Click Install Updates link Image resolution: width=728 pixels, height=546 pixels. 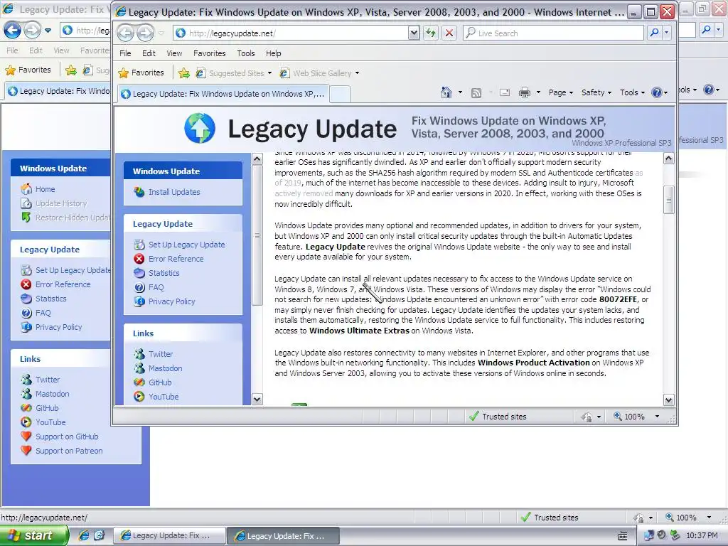174,192
